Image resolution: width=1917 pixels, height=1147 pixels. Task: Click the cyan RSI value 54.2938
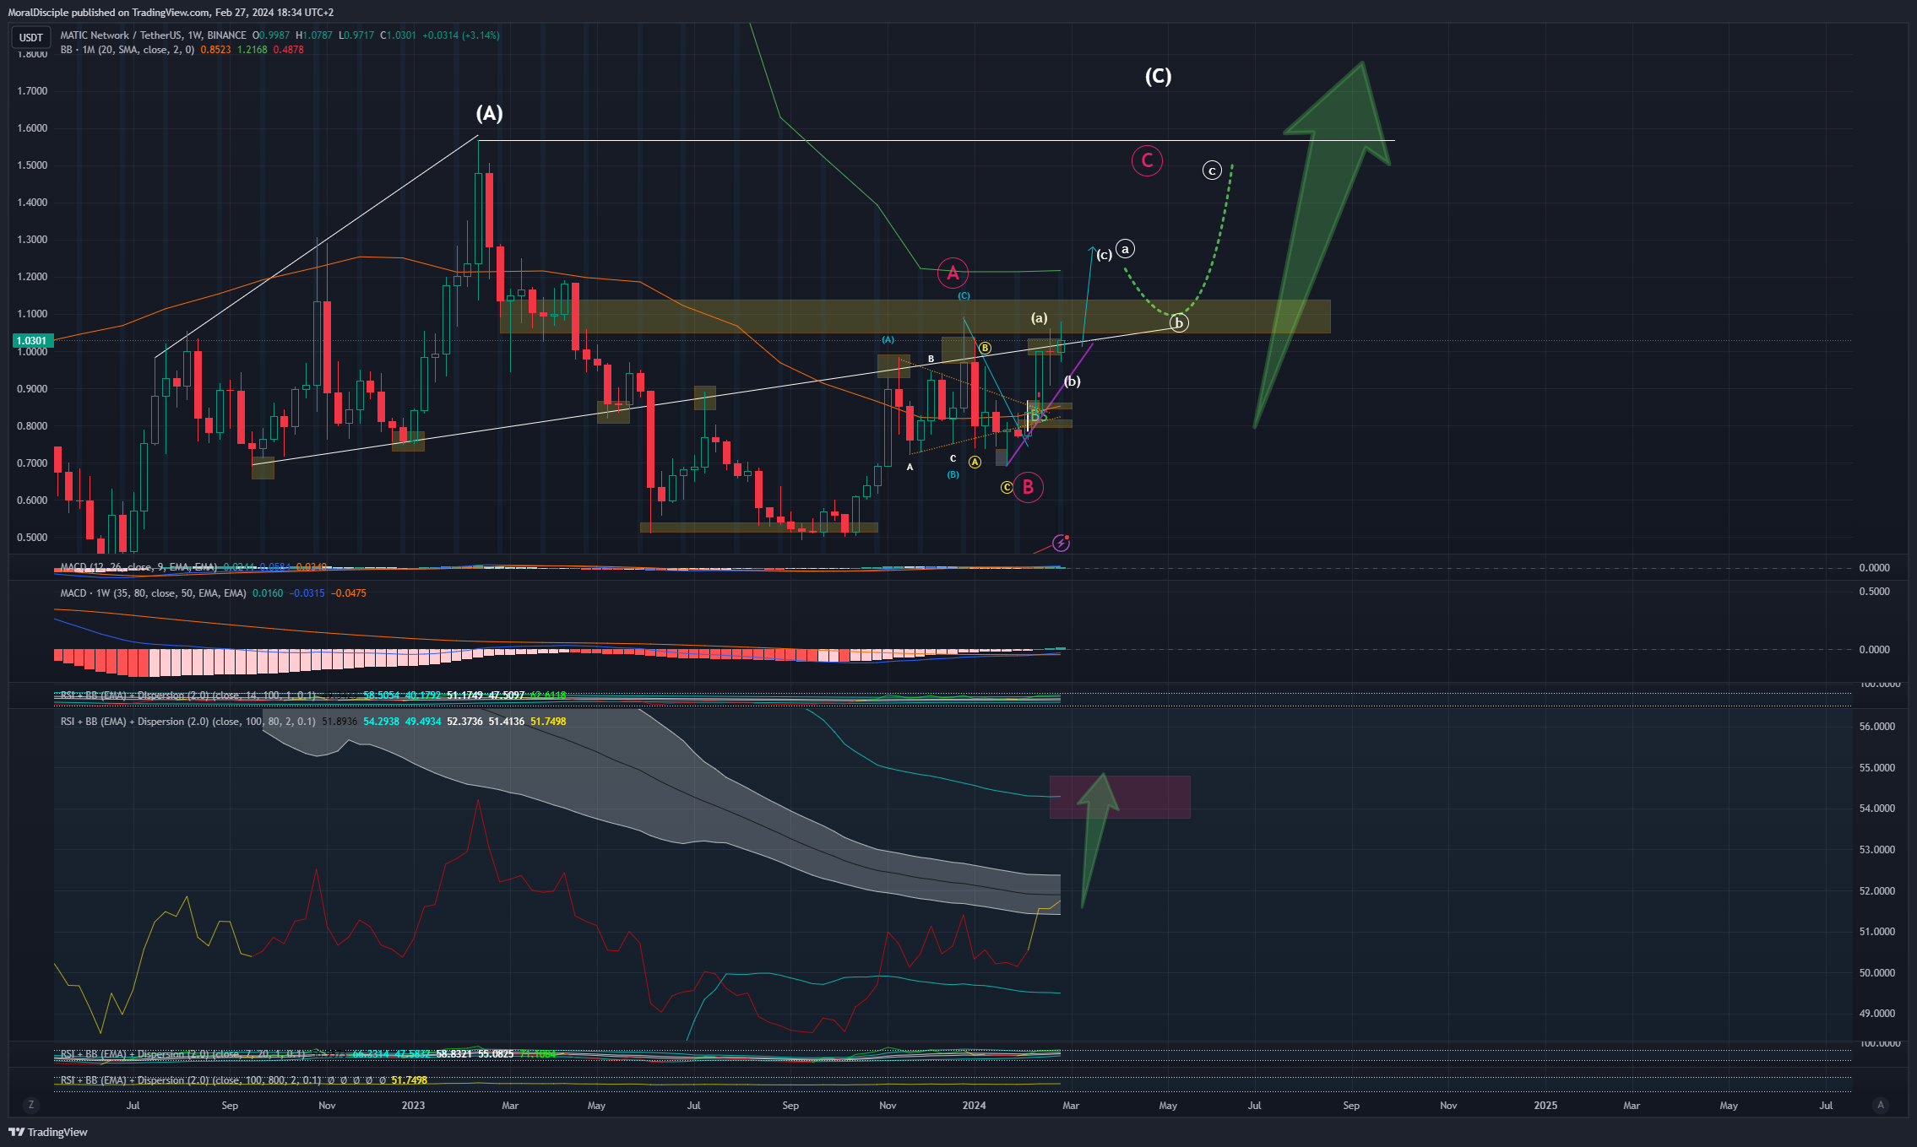pyautogui.click(x=382, y=722)
